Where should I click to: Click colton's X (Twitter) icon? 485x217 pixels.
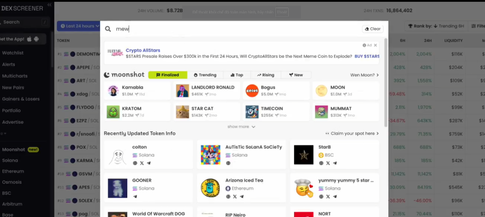point(142,163)
